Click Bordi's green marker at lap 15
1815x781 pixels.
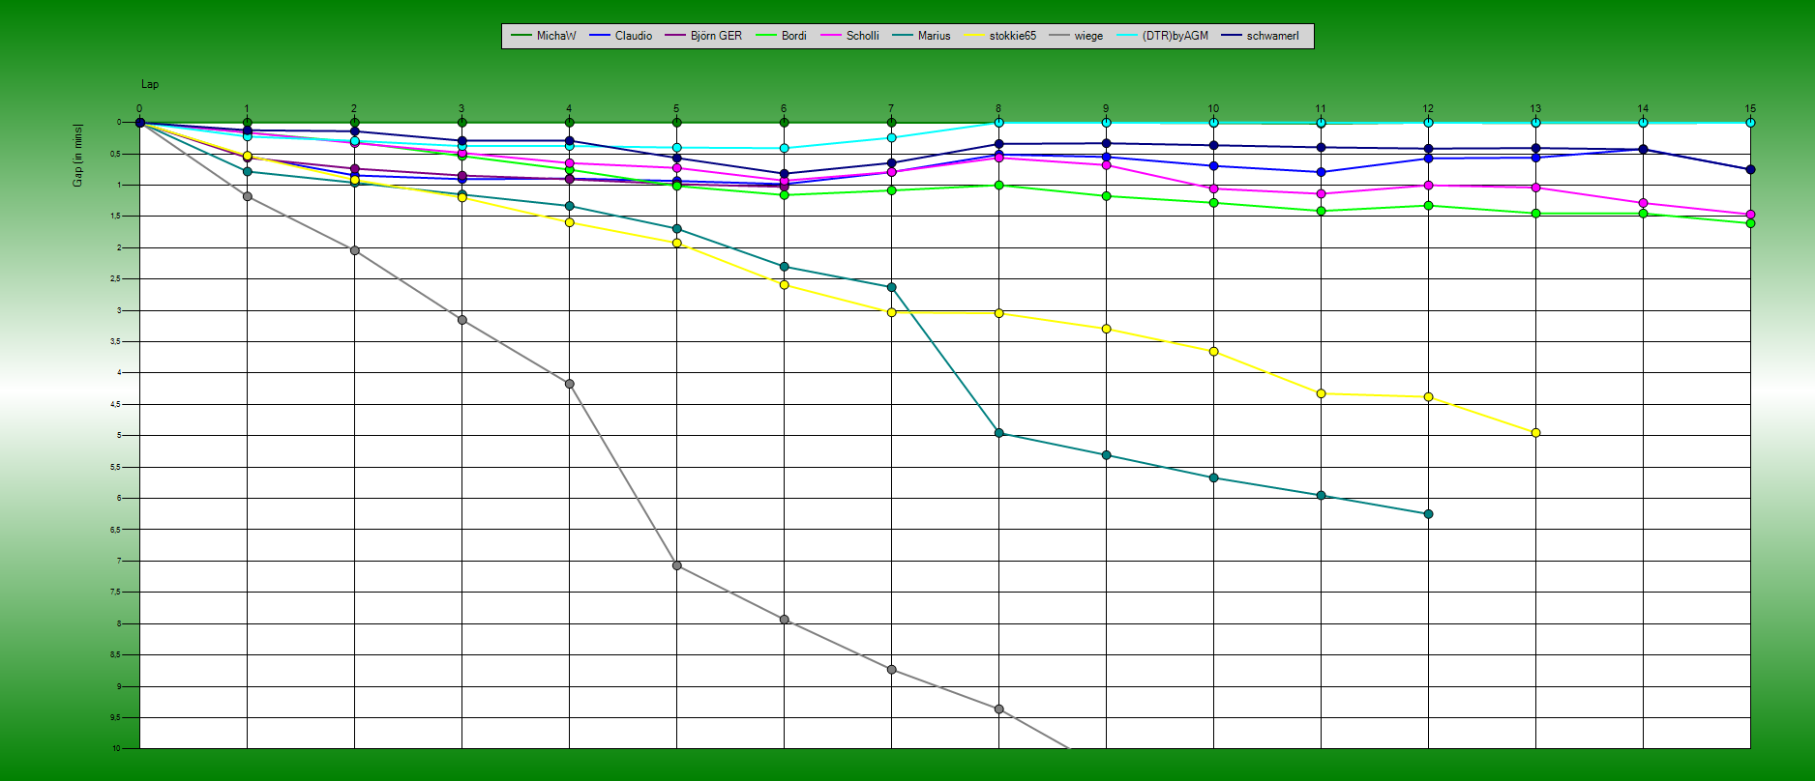click(x=1750, y=223)
